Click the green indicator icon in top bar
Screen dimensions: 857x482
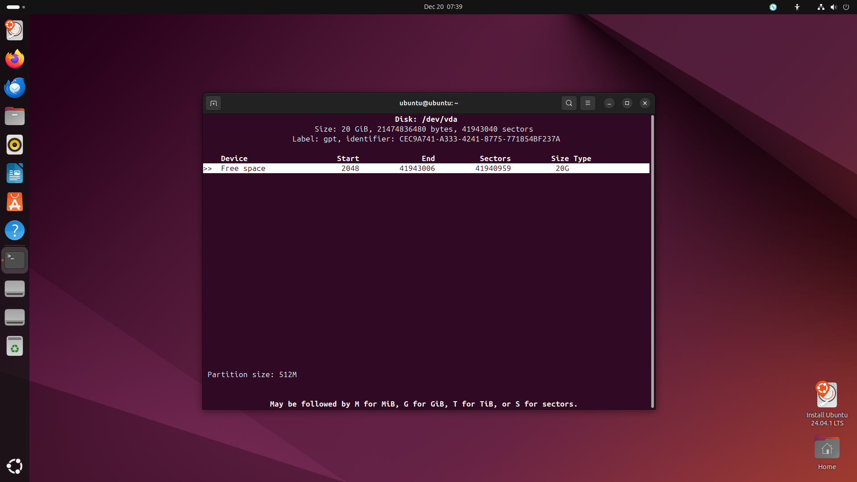click(x=773, y=7)
